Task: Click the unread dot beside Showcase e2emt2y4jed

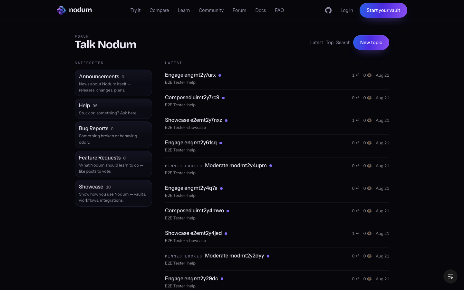Action: [226, 234]
